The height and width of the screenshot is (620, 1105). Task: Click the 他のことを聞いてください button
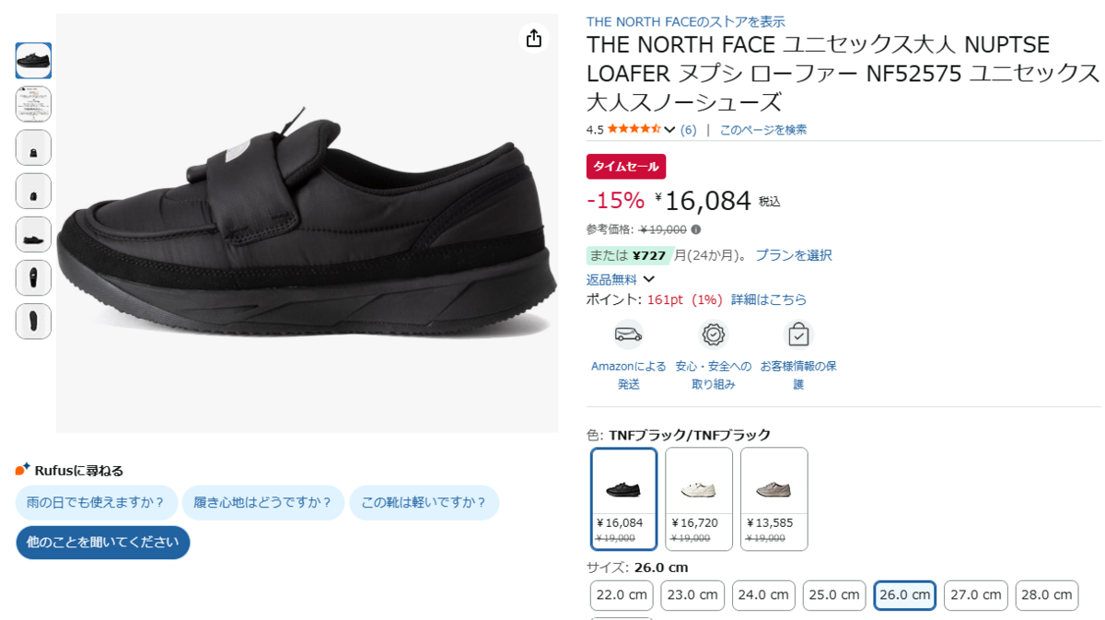pyautogui.click(x=102, y=543)
